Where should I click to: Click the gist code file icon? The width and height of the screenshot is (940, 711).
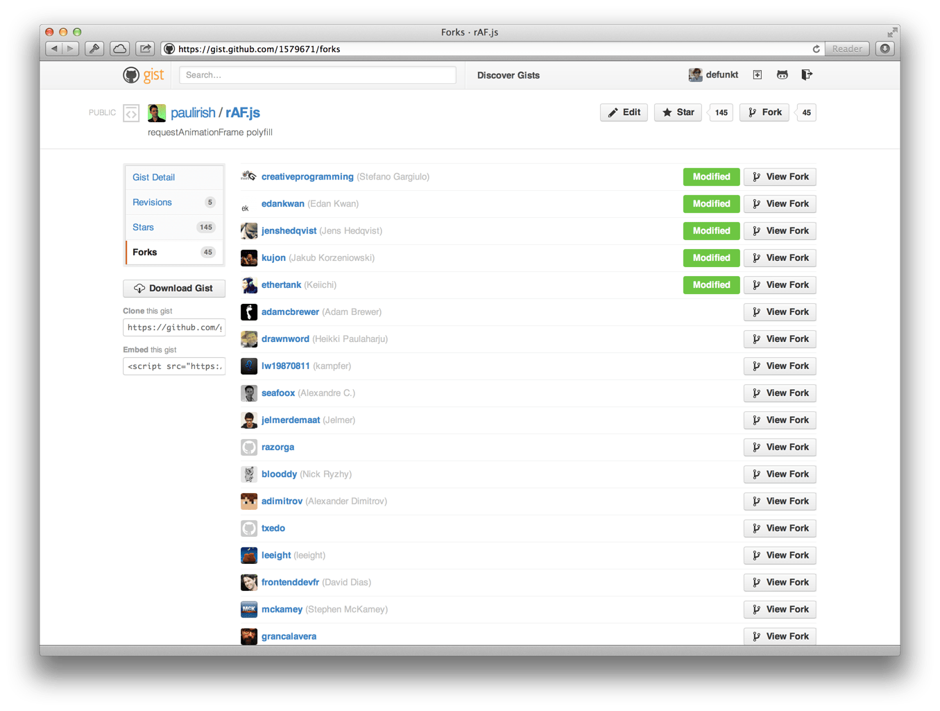tap(131, 113)
